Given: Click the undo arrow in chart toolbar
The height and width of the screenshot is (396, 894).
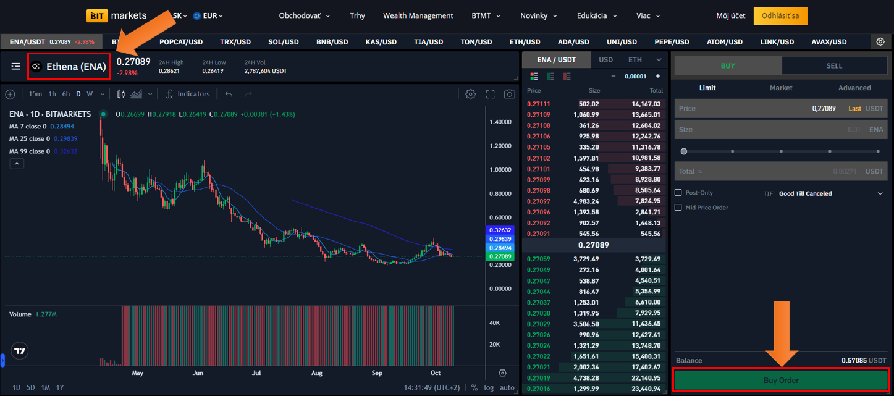Looking at the screenshot, I should (x=229, y=94).
